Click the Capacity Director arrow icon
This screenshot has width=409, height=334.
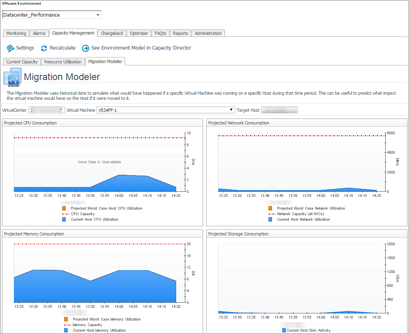click(x=86, y=48)
